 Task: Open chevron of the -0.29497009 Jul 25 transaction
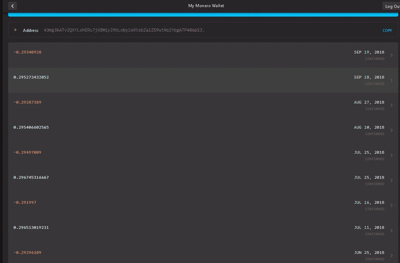(x=392, y=155)
